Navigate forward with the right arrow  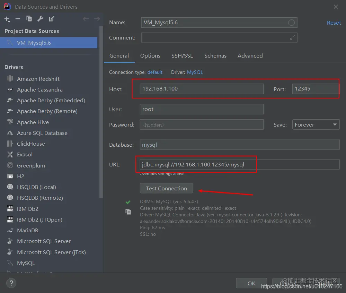click(97, 19)
